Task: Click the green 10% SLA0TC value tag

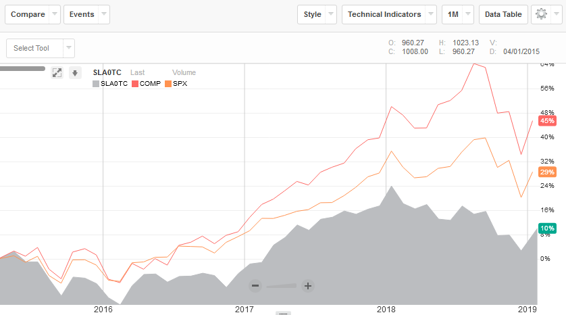Action: pos(547,228)
